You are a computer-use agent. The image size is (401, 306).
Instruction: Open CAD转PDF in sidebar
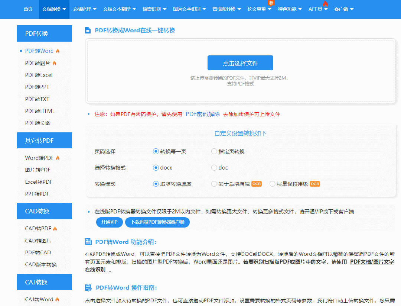[38, 228]
